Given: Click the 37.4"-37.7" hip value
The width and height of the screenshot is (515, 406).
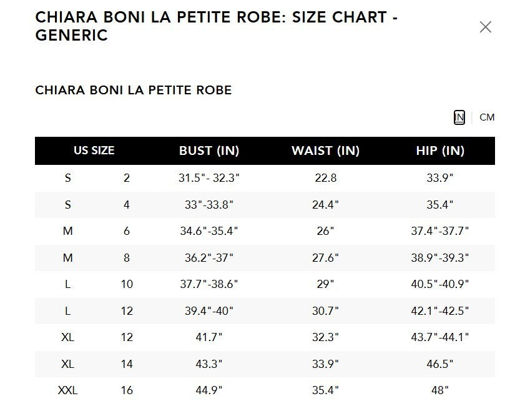Looking at the screenshot, I should coord(440,231).
